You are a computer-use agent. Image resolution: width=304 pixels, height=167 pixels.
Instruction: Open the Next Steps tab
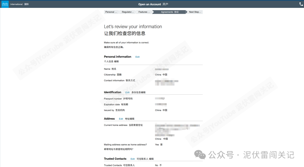tap(195, 12)
